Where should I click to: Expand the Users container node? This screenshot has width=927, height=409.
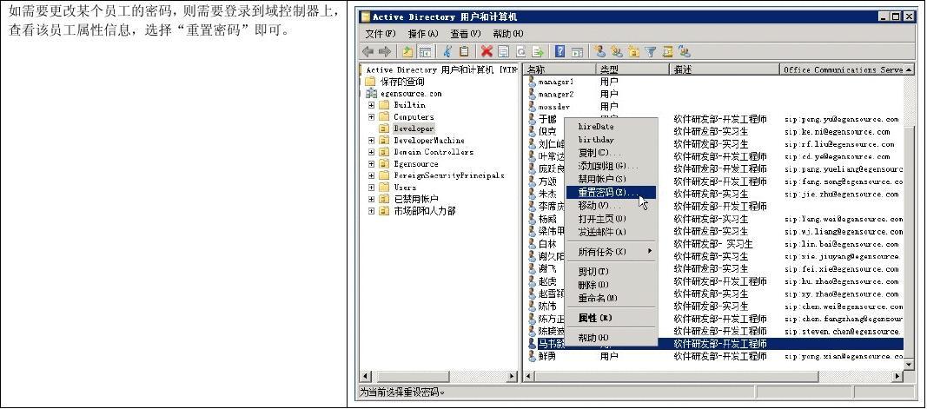(x=372, y=188)
